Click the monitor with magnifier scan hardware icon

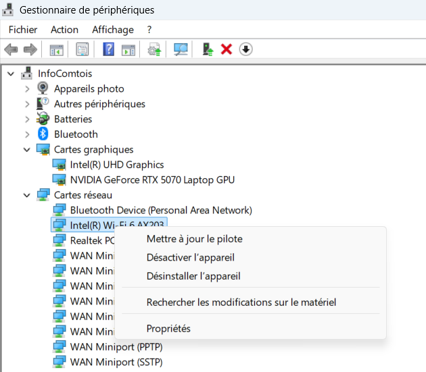click(x=181, y=49)
